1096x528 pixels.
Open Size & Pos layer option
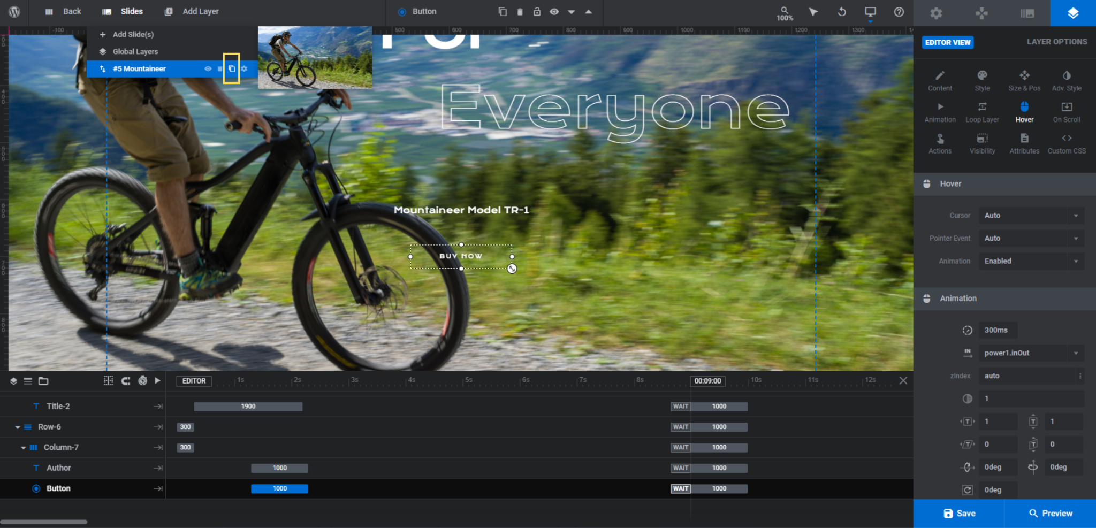(1024, 81)
